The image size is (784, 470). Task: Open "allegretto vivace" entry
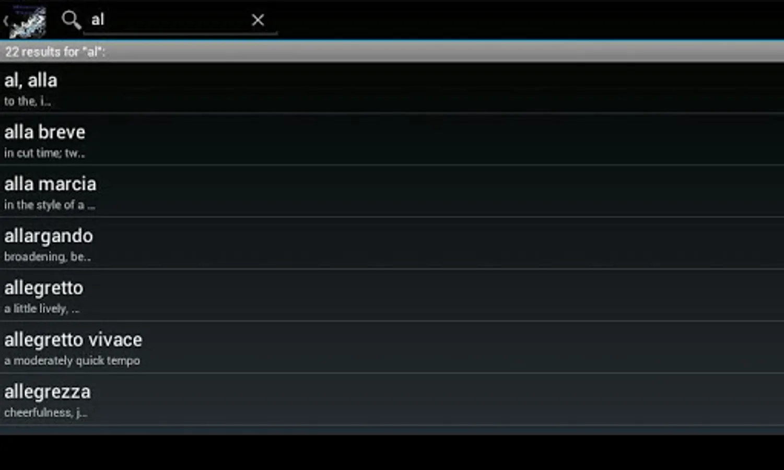coord(392,347)
